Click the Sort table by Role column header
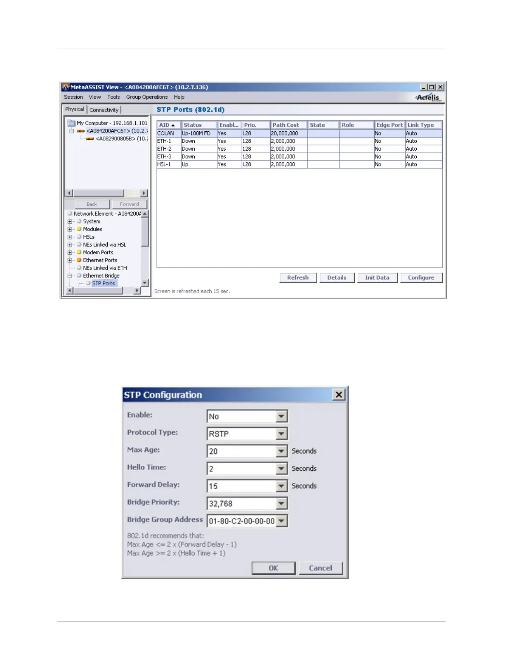This screenshot has width=505, height=654. point(356,125)
